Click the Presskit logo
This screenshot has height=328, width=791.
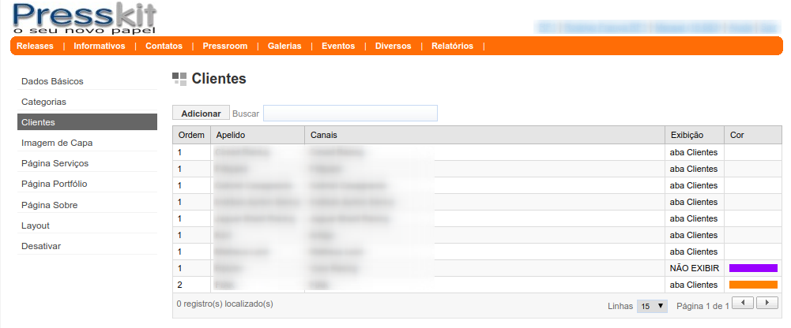coord(85,18)
